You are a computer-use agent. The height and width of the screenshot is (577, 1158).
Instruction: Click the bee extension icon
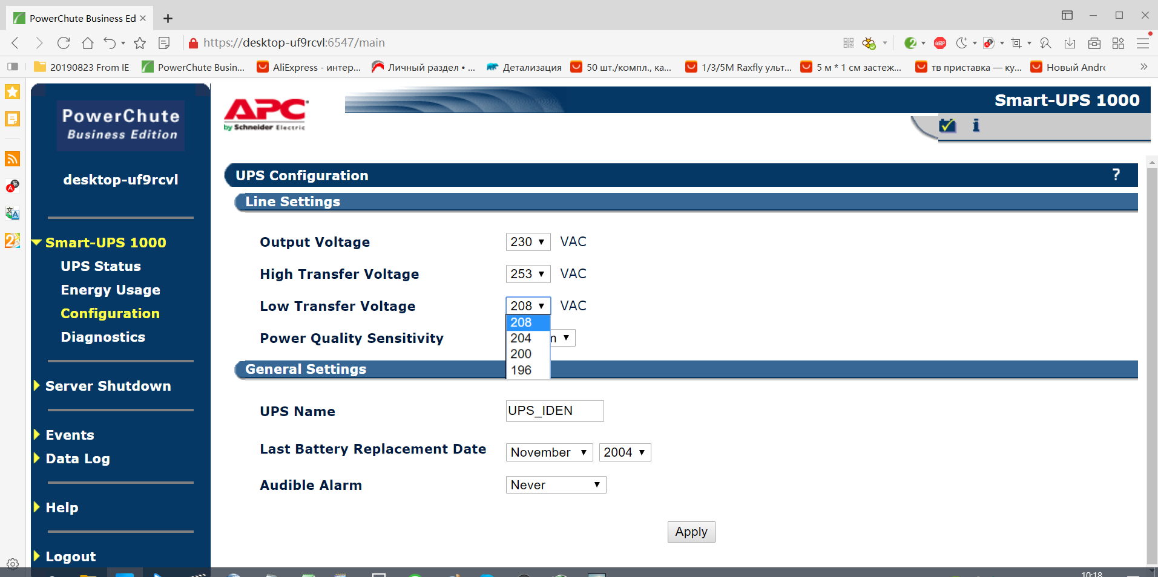pyautogui.click(x=869, y=43)
